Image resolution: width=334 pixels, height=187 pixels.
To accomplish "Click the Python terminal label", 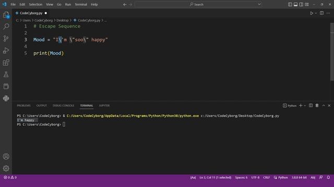I will [290, 105].
